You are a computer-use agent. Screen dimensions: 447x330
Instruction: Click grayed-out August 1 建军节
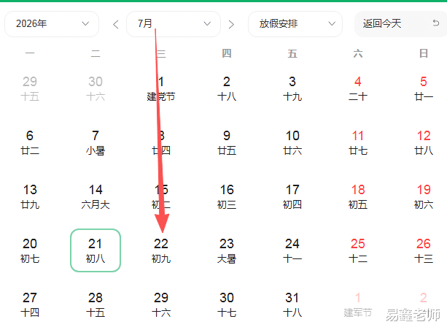pos(358,304)
